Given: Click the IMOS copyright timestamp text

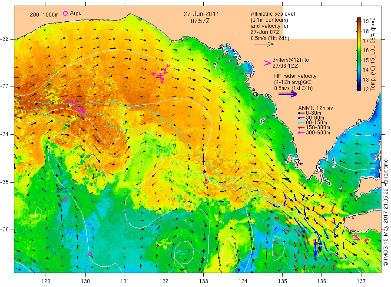Looking at the screenshot, I should (x=386, y=213).
